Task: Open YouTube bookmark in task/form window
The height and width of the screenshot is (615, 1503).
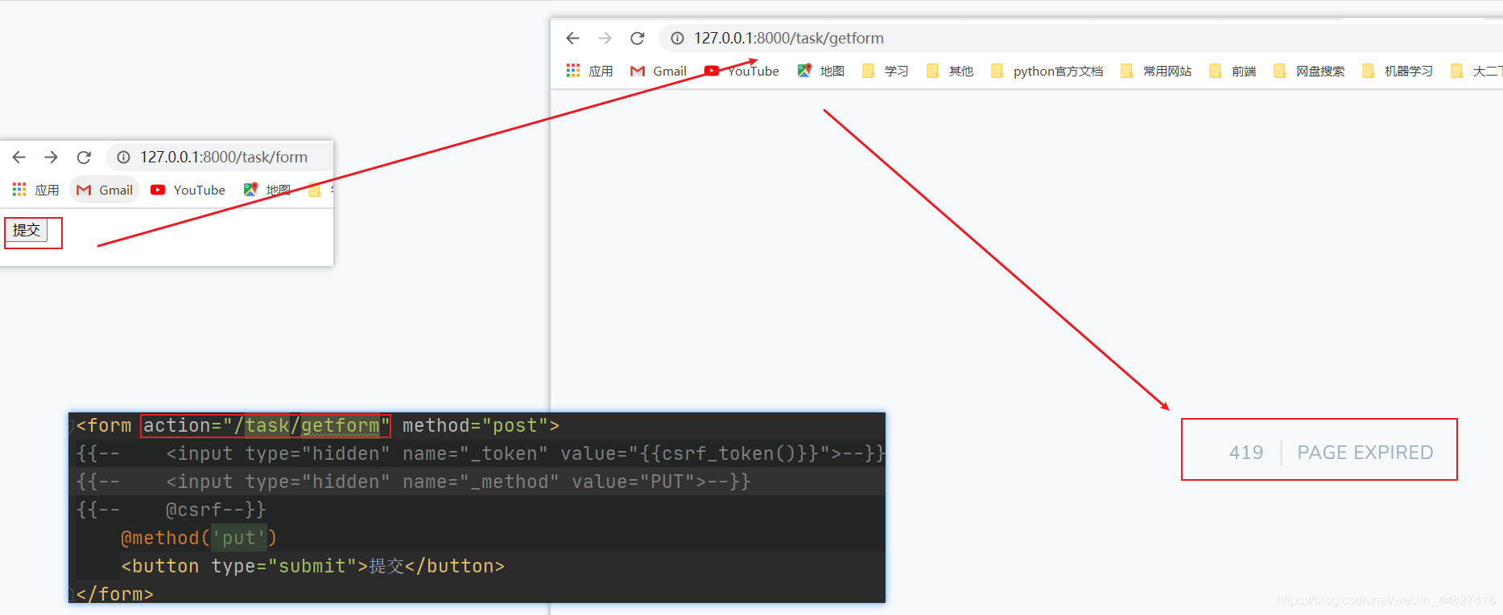Action: [188, 190]
